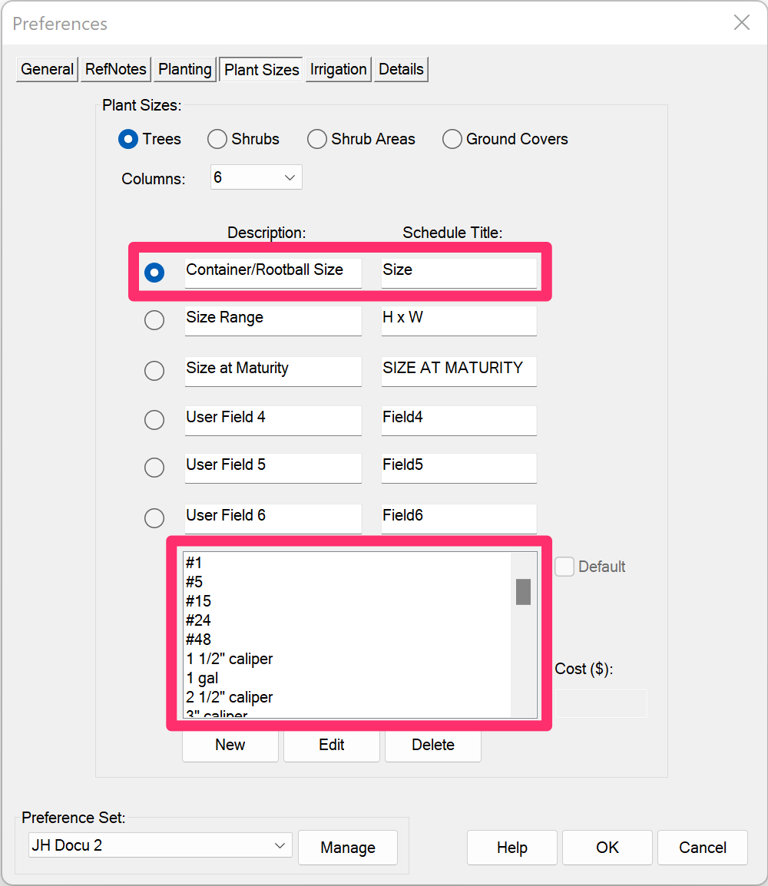Click the size list scrollbar thumb

523,592
